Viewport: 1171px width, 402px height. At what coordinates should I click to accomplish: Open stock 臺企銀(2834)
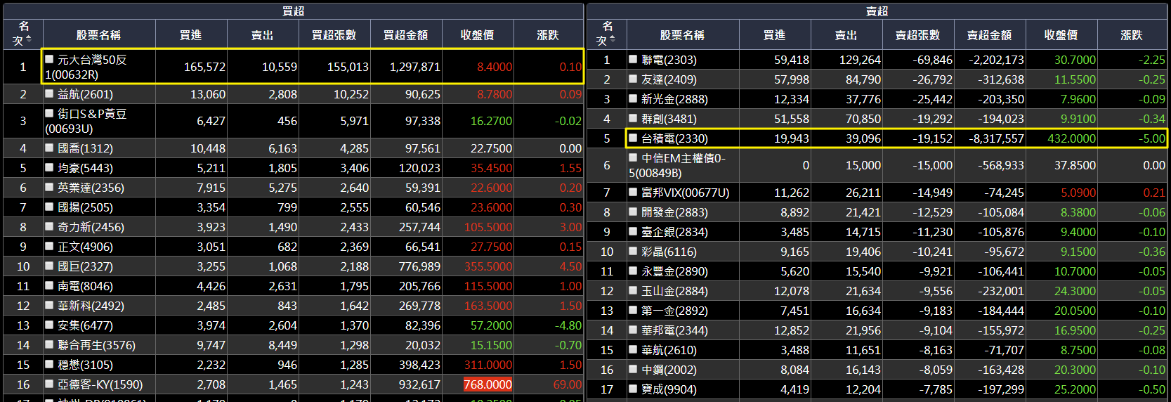674,232
